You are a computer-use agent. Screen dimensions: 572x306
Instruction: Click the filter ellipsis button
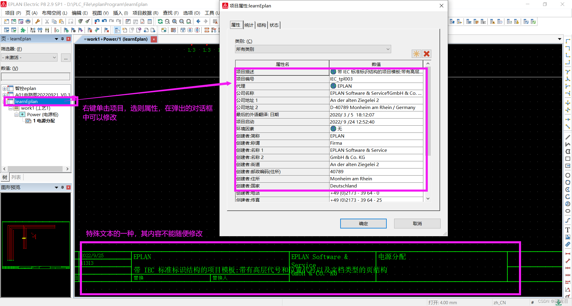coord(66,58)
